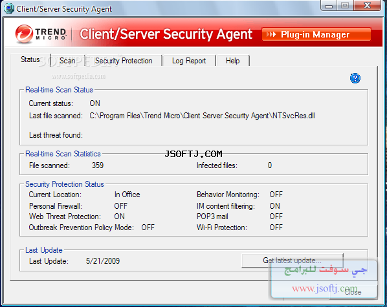Click the Personal Firewall OFF value
387x307 pixels.
click(120, 206)
